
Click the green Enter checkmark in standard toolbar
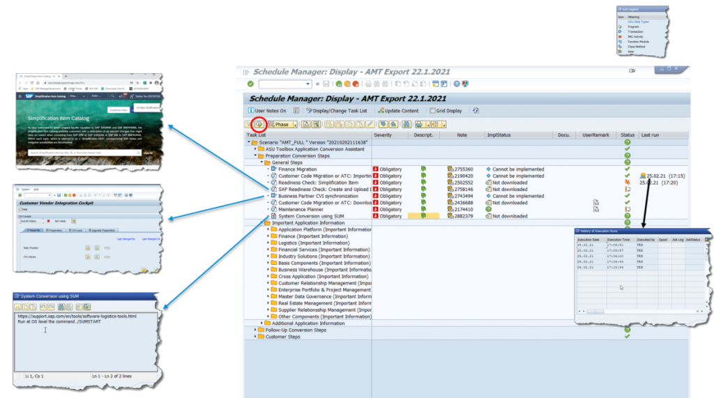pyautogui.click(x=250, y=84)
